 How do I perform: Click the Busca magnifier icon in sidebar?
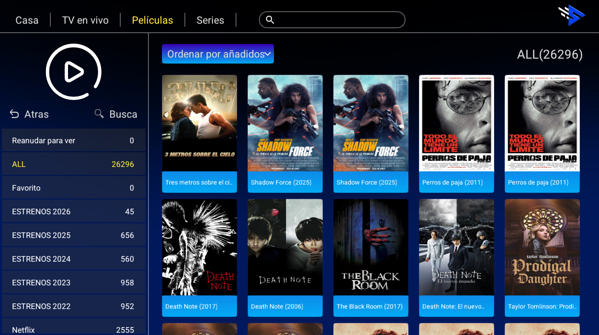99,114
